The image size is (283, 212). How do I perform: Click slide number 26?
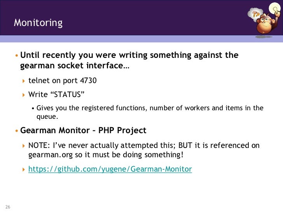click(8, 206)
